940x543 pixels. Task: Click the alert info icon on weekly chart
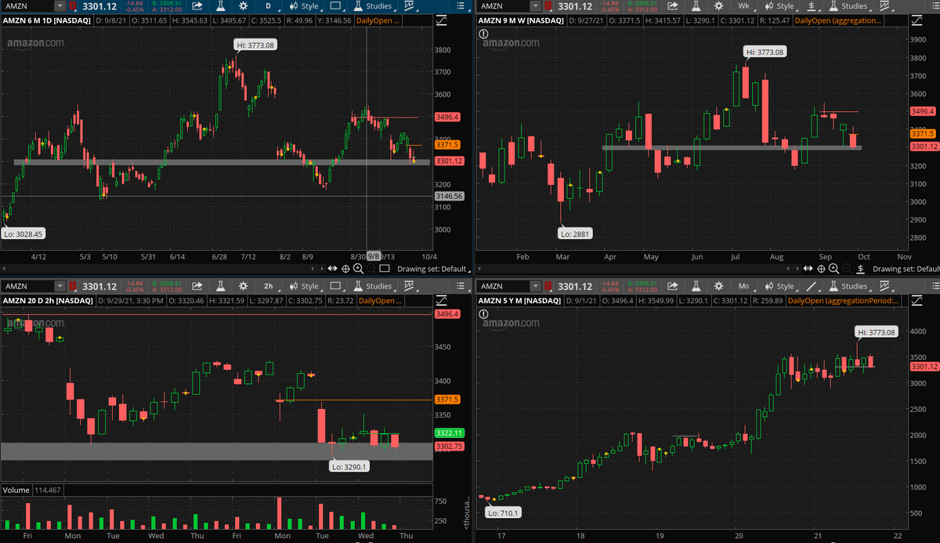click(483, 34)
